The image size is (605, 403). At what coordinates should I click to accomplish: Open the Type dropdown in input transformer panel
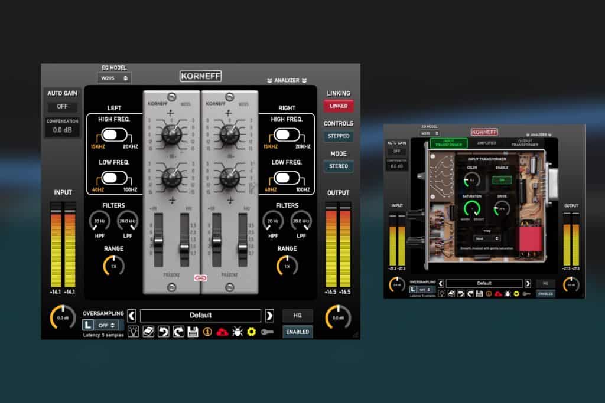(x=487, y=238)
